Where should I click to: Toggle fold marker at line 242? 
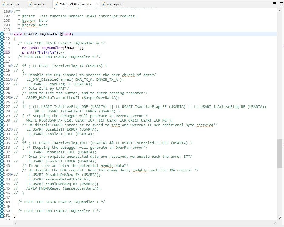12,174
